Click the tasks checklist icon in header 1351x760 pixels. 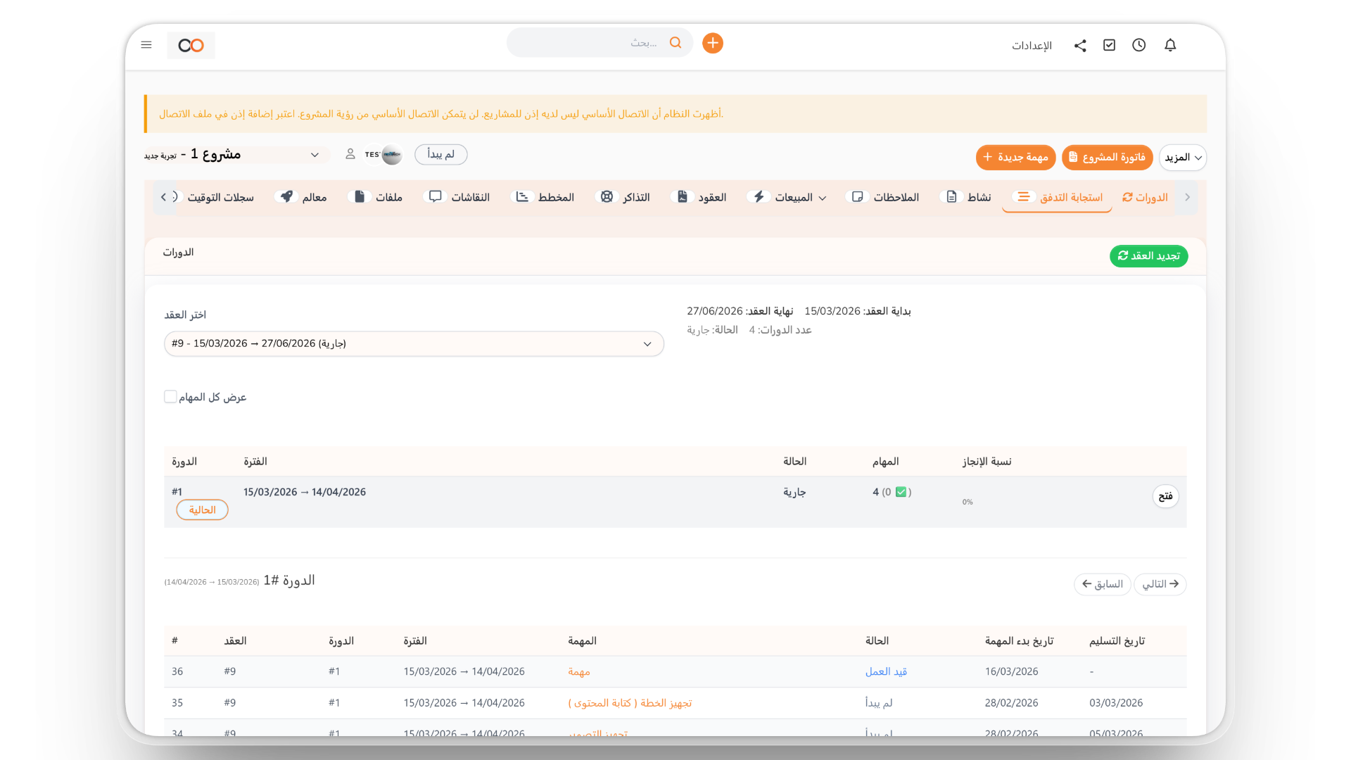click(1110, 45)
